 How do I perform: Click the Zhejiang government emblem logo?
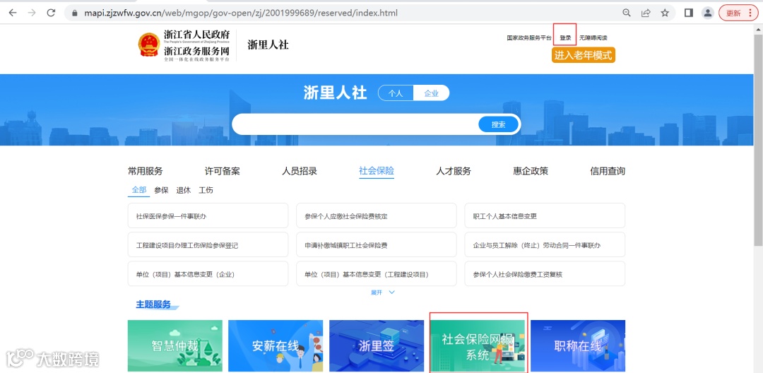pyautogui.click(x=149, y=45)
